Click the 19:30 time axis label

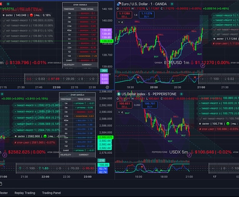[130, 88]
